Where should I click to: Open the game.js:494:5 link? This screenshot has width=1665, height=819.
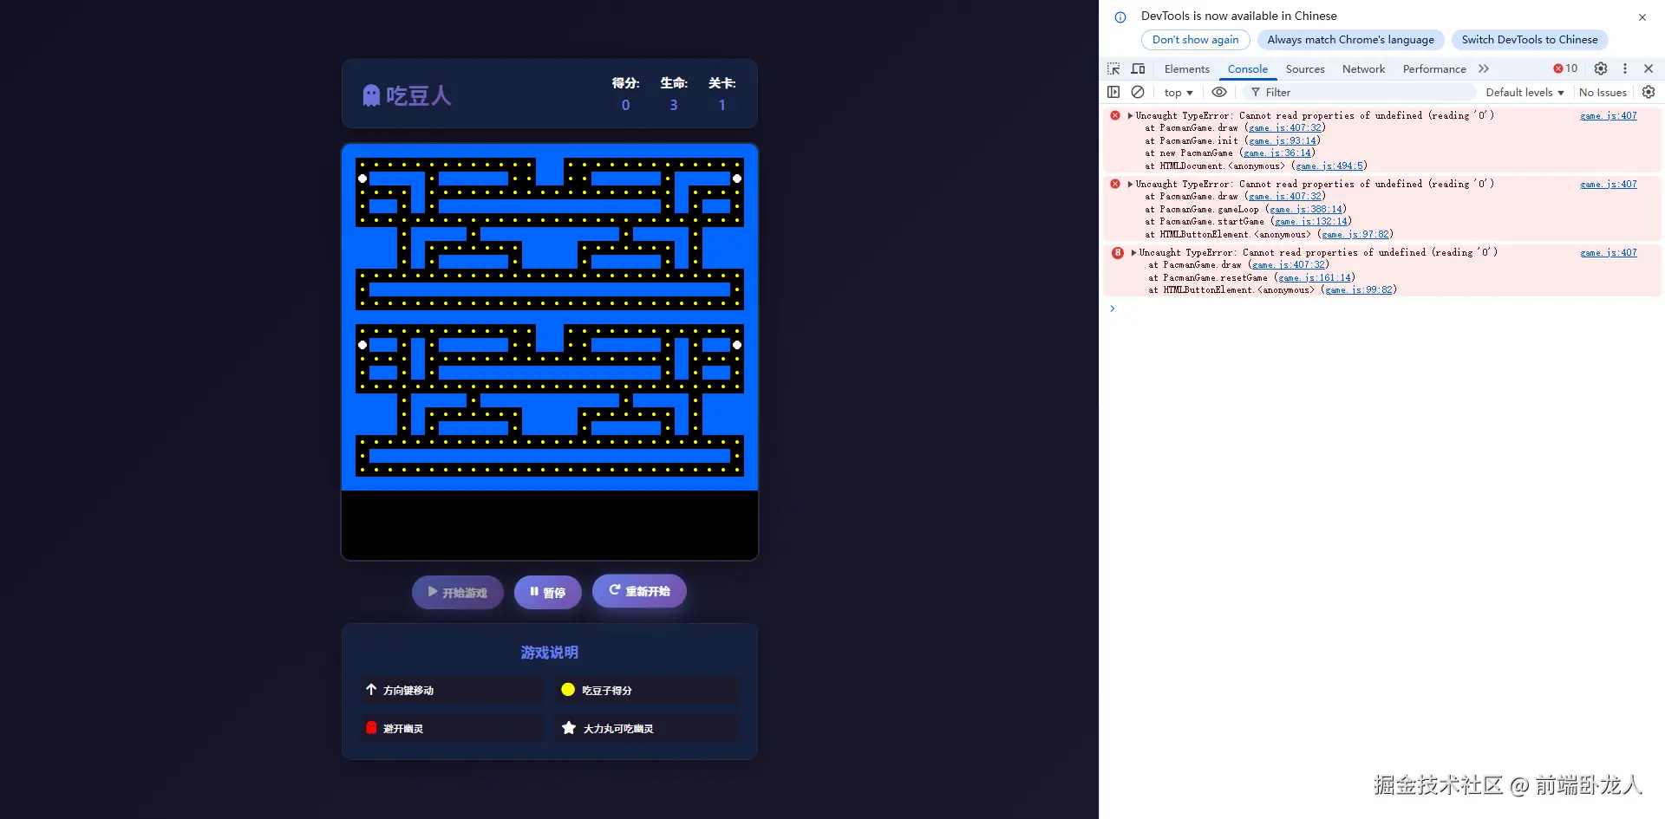(1330, 166)
